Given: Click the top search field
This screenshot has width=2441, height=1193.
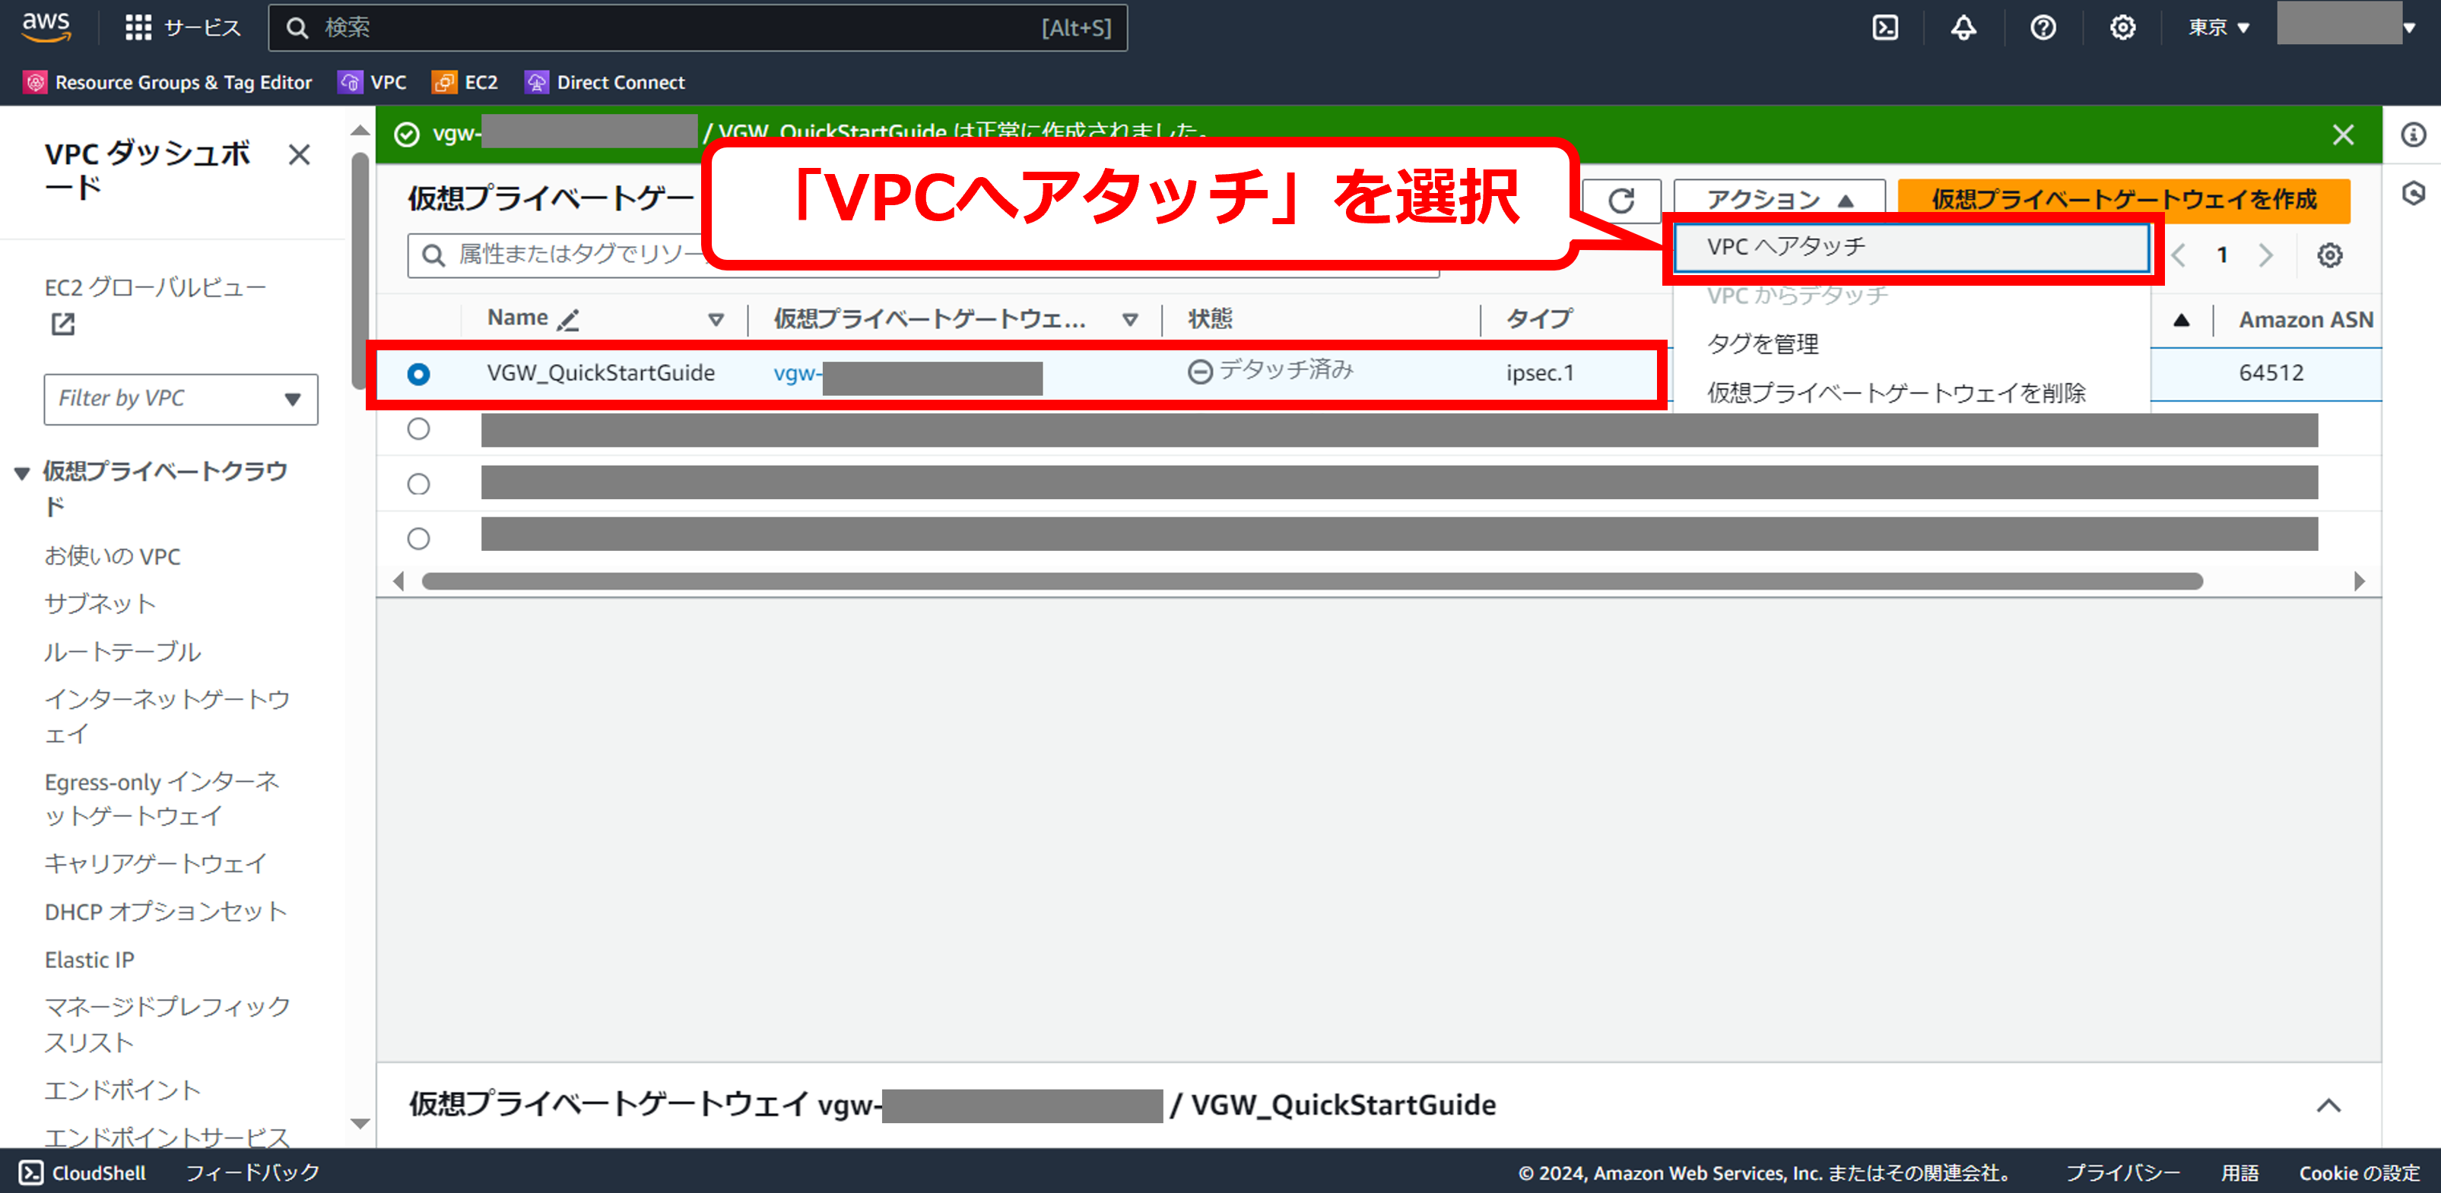Looking at the screenshot, I should click(697, 27).
